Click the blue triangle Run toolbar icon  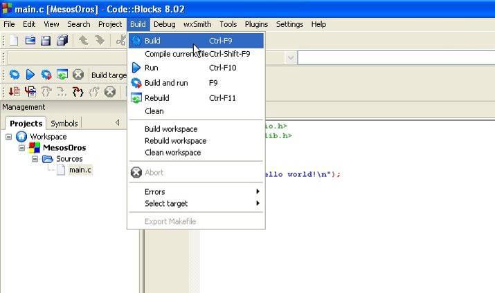30,75
